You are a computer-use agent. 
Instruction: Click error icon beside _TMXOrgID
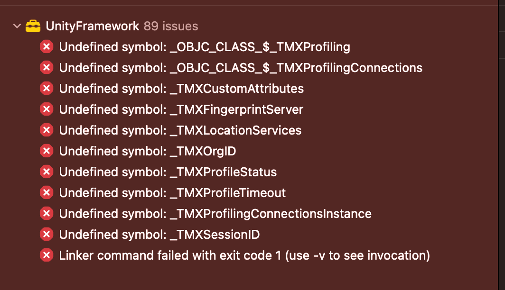tap(47, 151)
